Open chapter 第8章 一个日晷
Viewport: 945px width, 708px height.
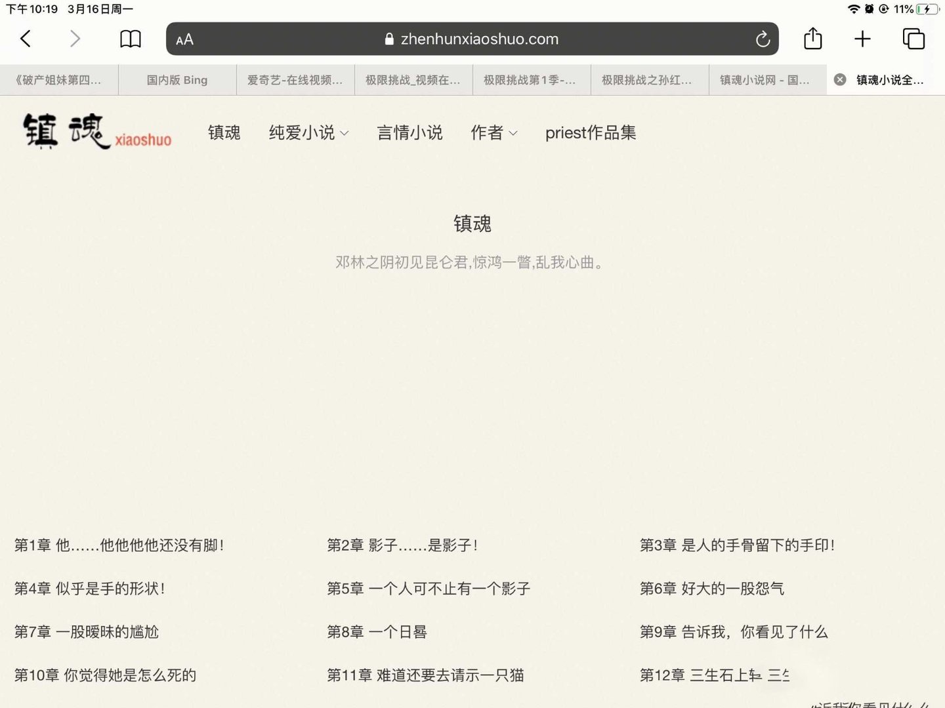[x=376, y=632]
